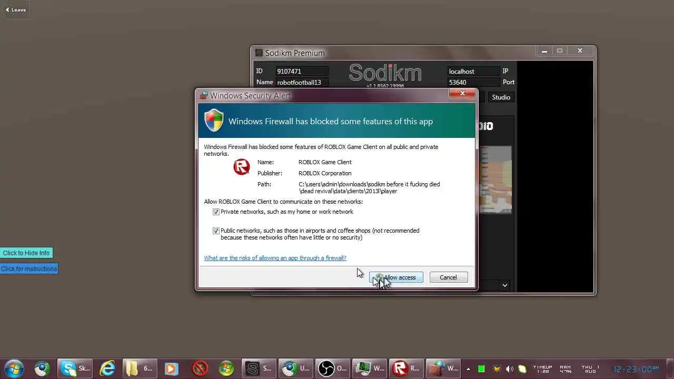Click the Windows Firewall shield icon

214,121
